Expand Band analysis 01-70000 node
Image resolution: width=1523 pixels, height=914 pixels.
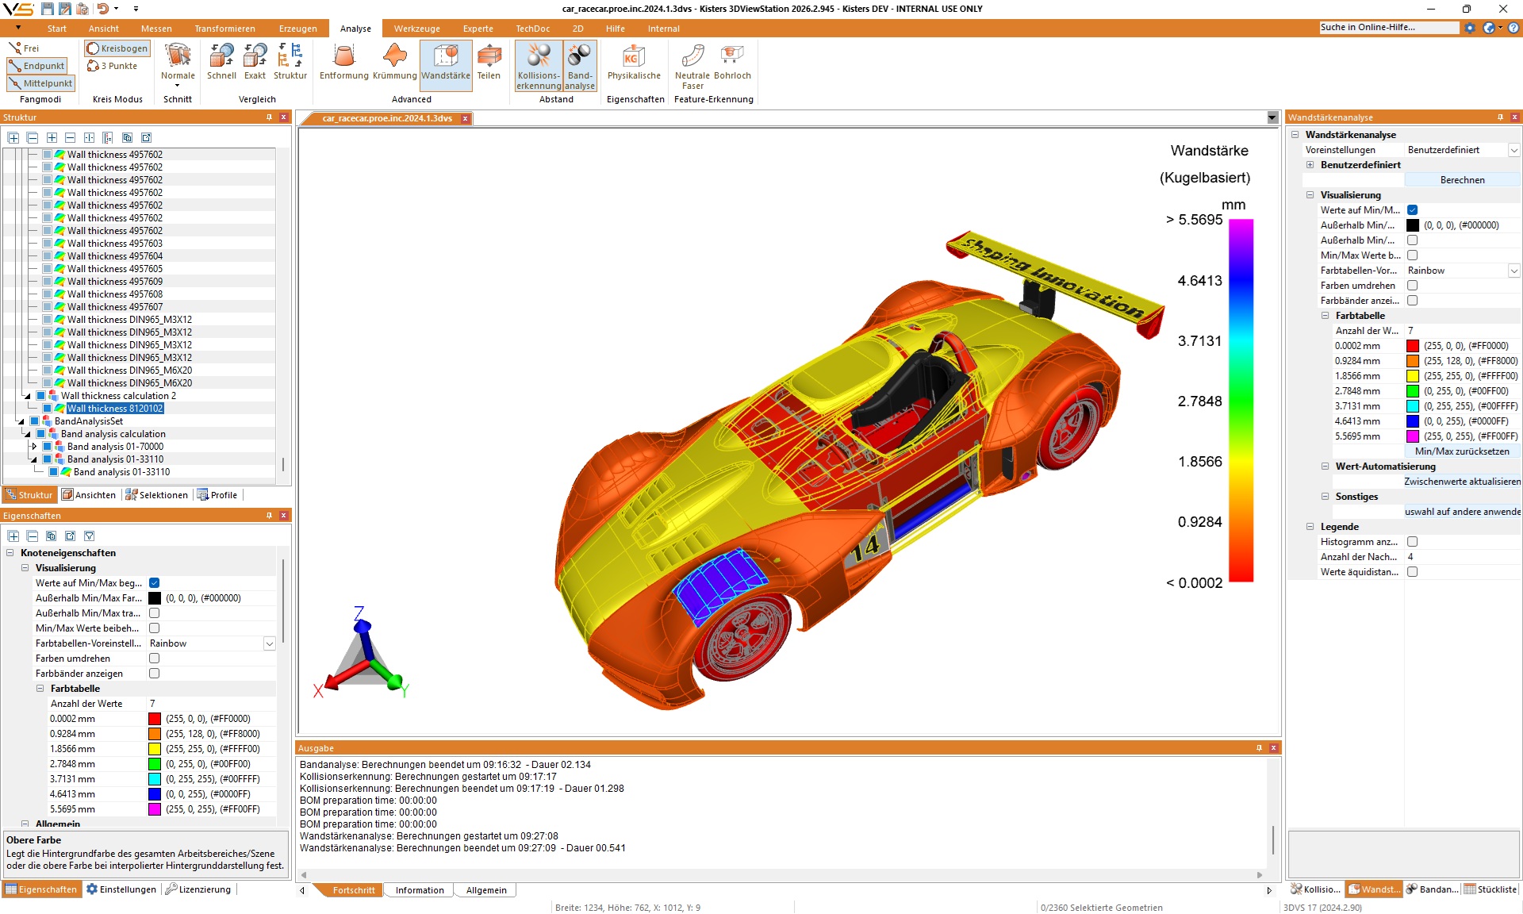[34, 447]
